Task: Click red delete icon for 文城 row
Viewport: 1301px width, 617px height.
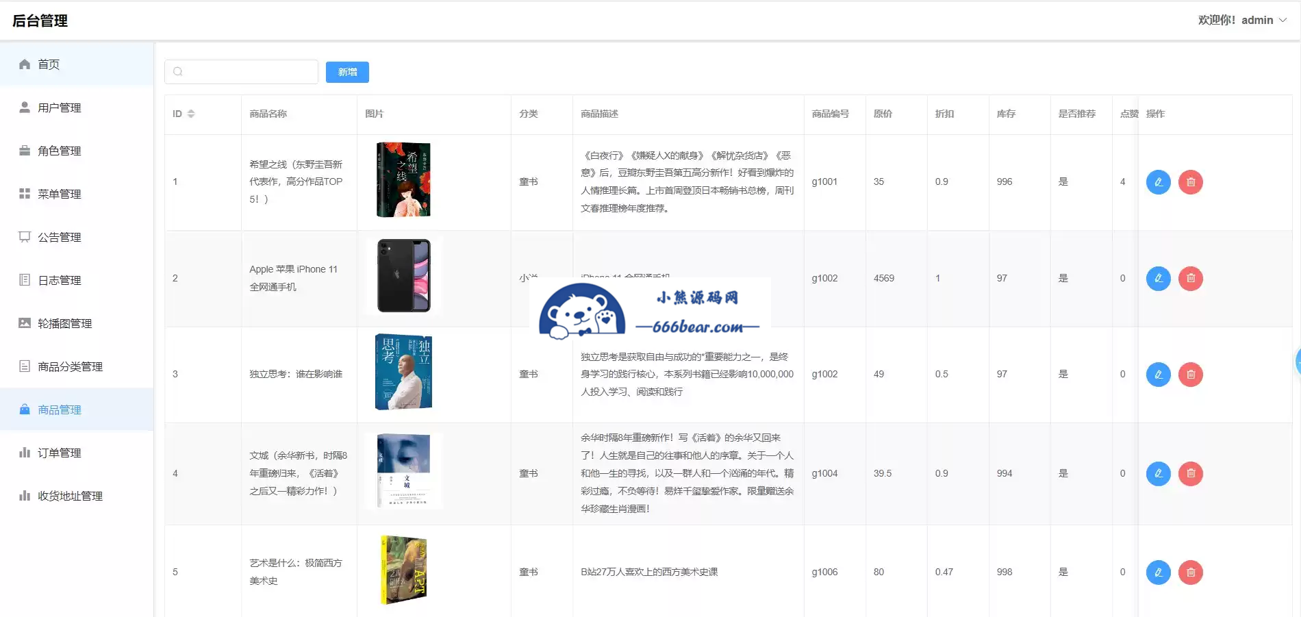Action: [x=1190, y=473]
